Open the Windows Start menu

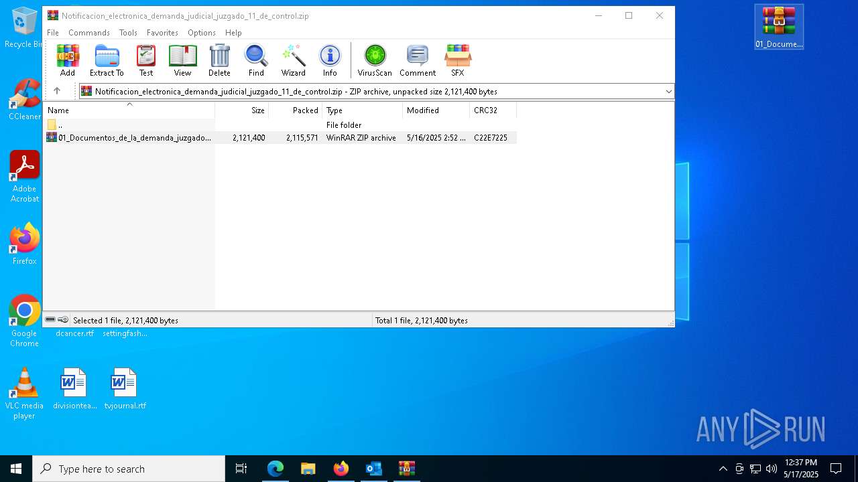point(16,469)
